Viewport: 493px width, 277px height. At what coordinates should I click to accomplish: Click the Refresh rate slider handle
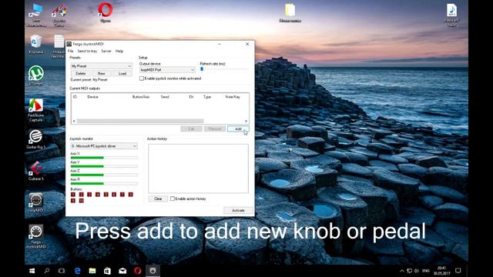click(x=202, y=69)
